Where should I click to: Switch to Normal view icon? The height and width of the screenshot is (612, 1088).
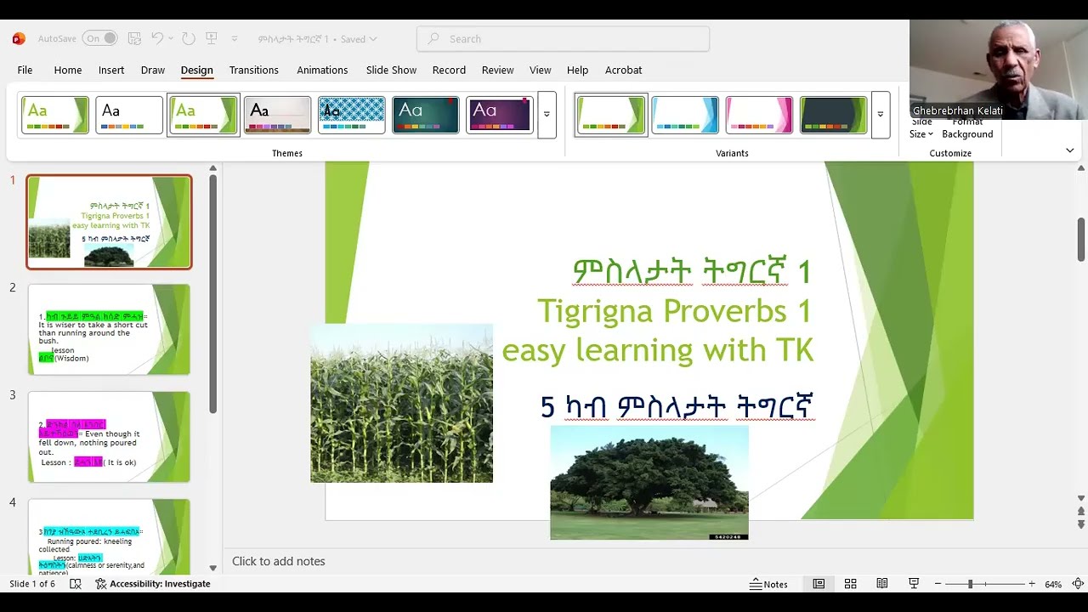click(x=819, y=584)
